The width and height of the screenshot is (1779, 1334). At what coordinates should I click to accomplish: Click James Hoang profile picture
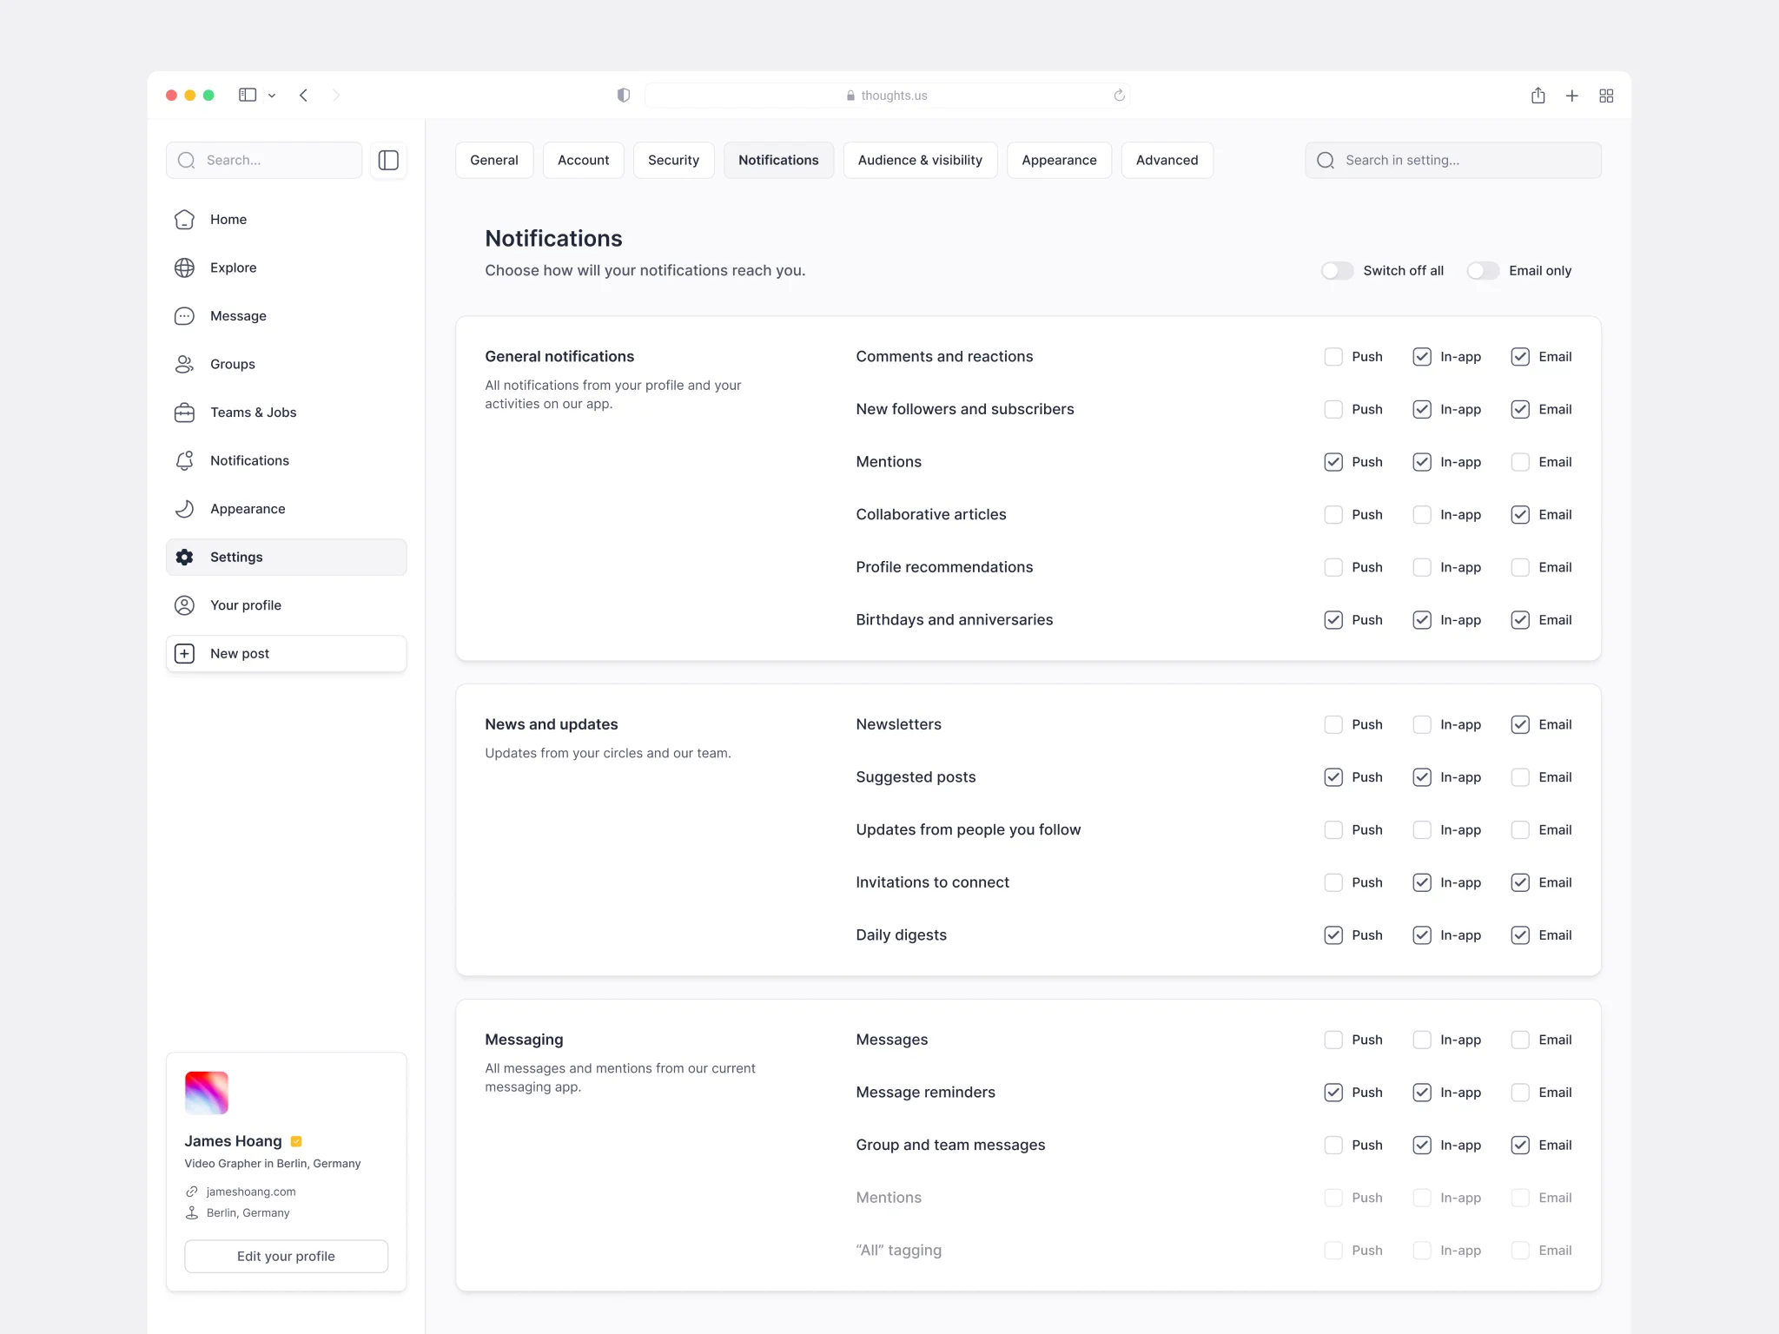click(x=207, y=1093)
